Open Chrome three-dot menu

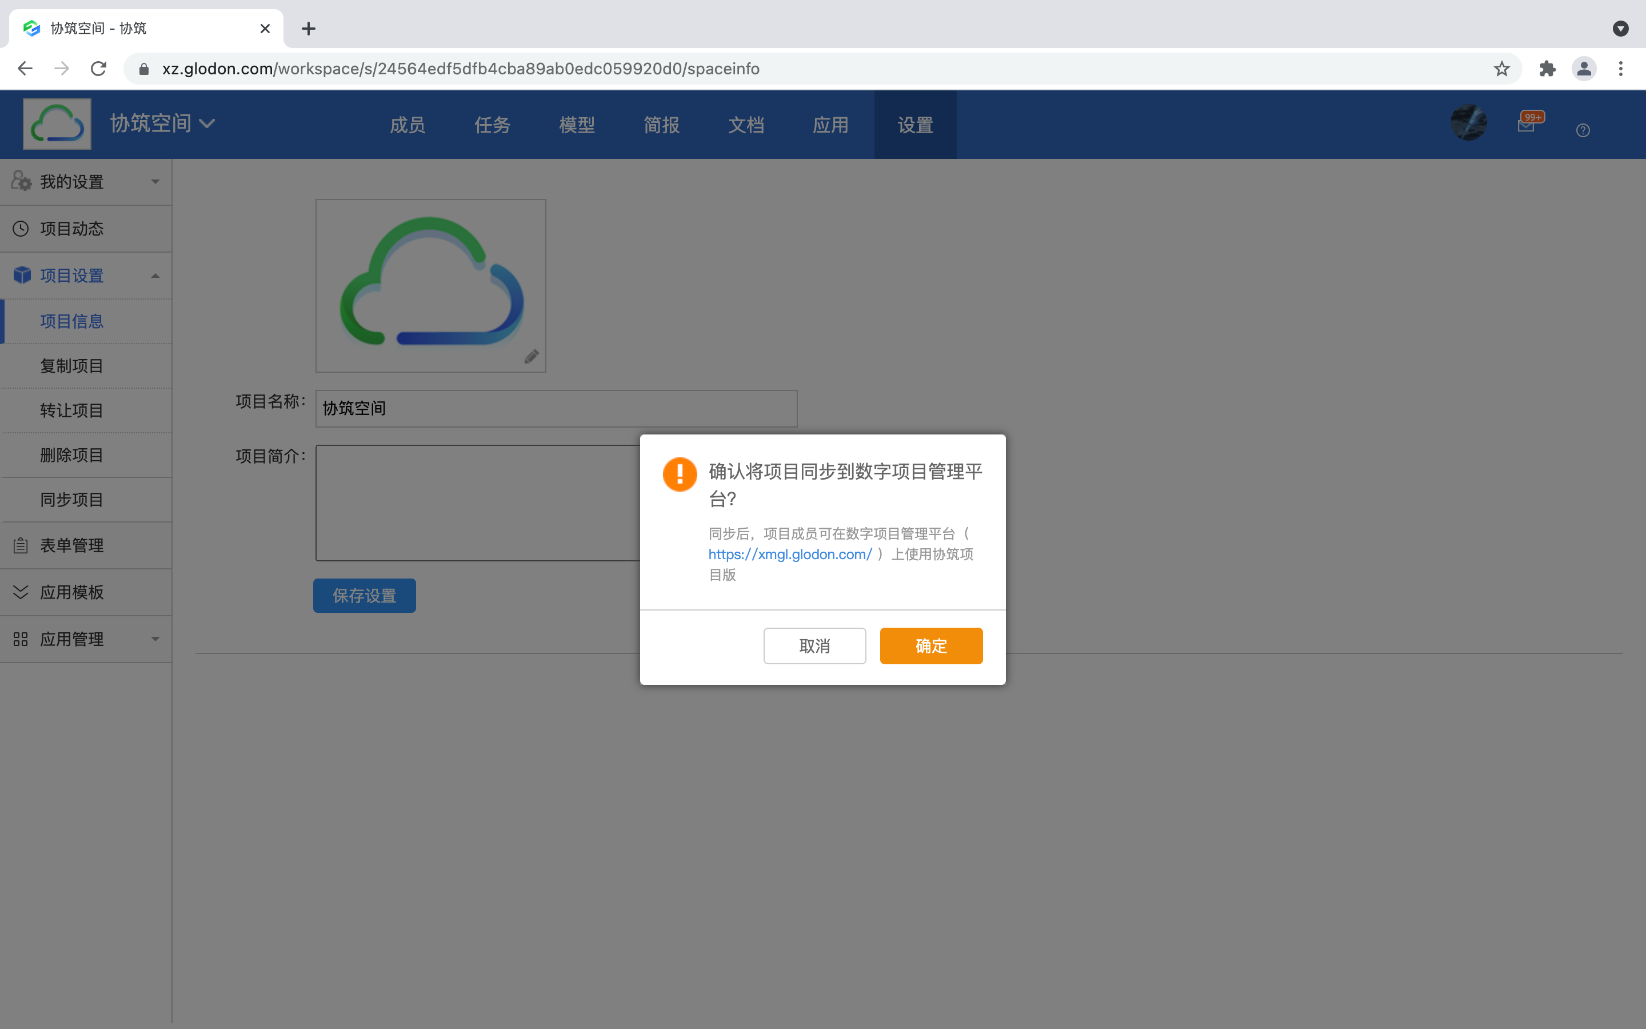[1620, 69]
